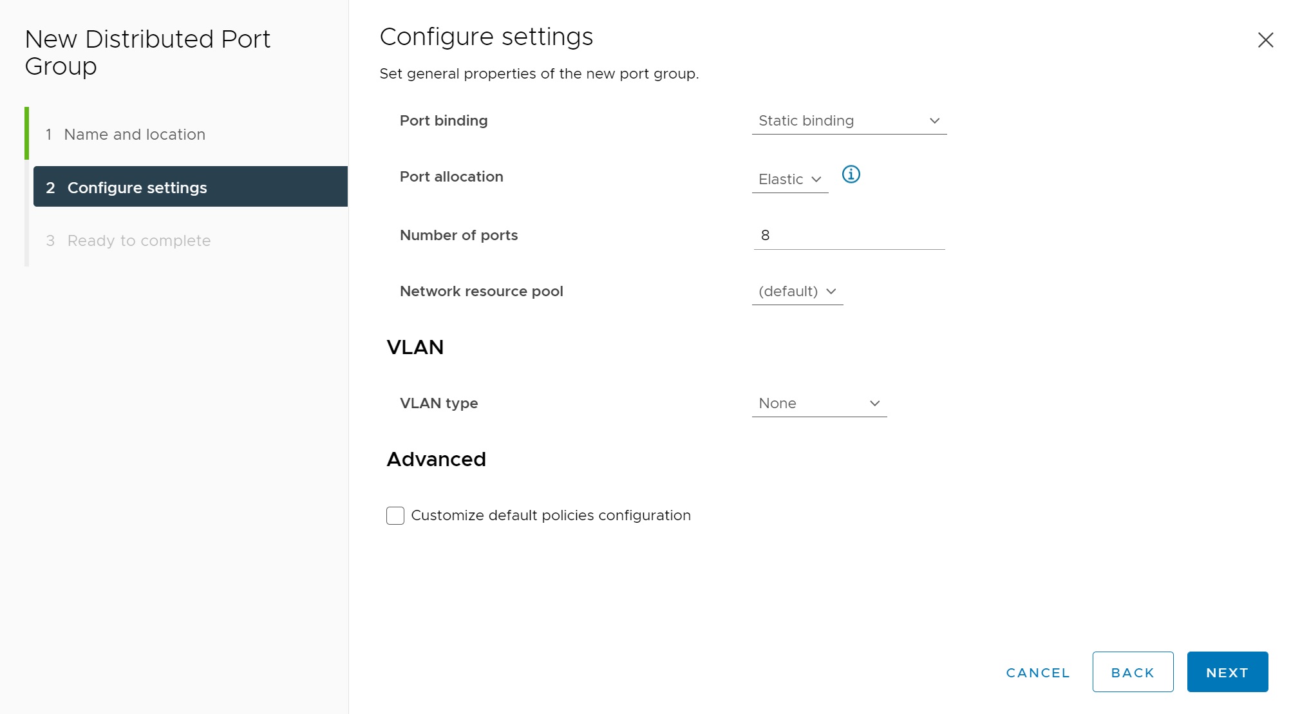Click the BACK button
This screenshot has height=714, width=1291.
(x=1133, y=672)
